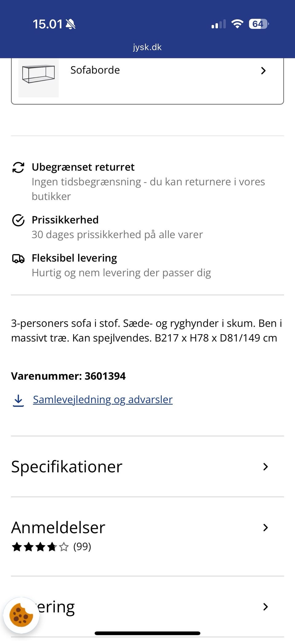Click the checkmark icon next to Prissikkerhed
This screenshot has height=641, width=295.
(18, 220)
